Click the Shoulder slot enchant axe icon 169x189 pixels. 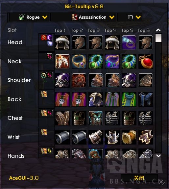click(x=44, y=75)
